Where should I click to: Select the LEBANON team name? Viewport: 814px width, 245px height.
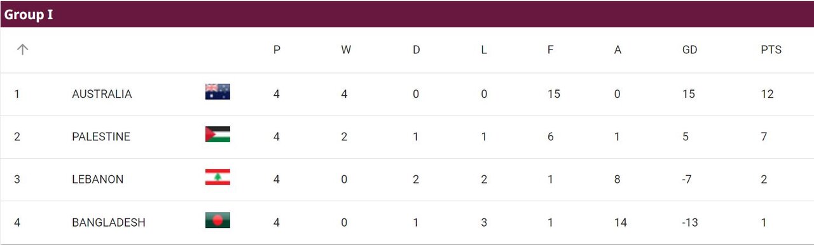coord(98,180)
